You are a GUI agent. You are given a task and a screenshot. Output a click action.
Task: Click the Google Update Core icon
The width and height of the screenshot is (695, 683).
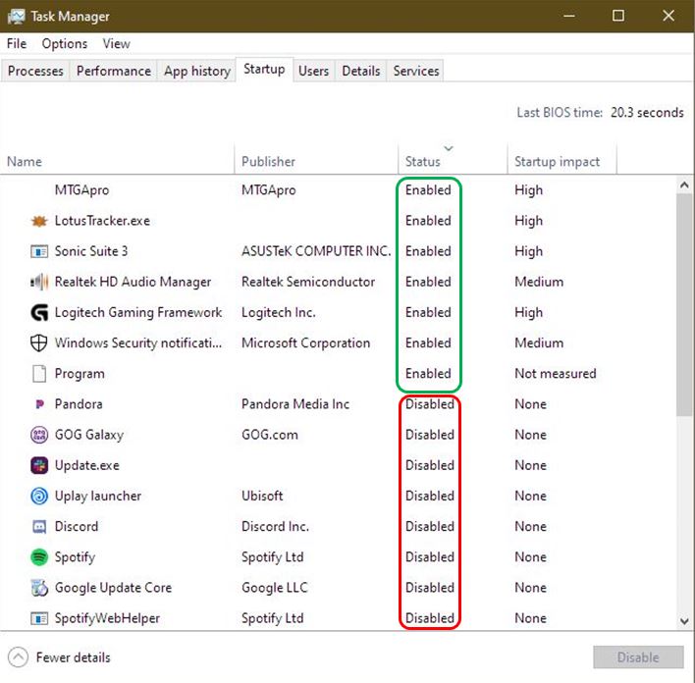point(39,588)
